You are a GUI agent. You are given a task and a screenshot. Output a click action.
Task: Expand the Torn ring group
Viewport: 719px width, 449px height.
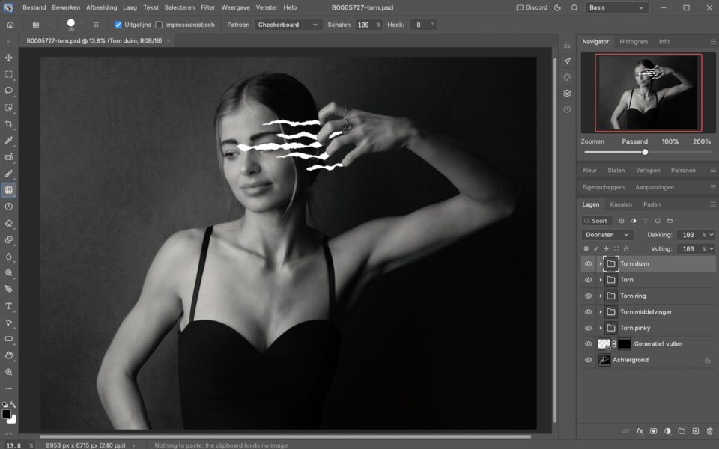click(601, 296)
